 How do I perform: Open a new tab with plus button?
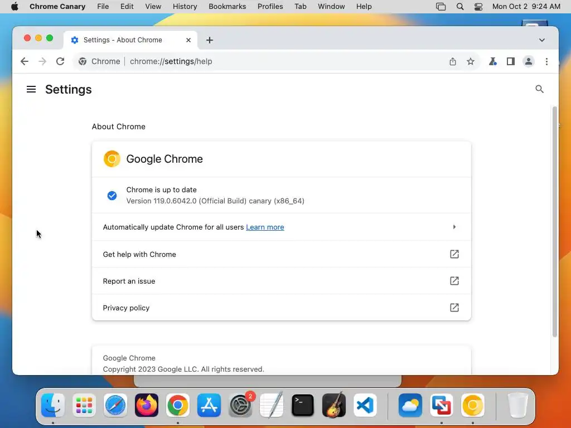[x=210, y=40]
